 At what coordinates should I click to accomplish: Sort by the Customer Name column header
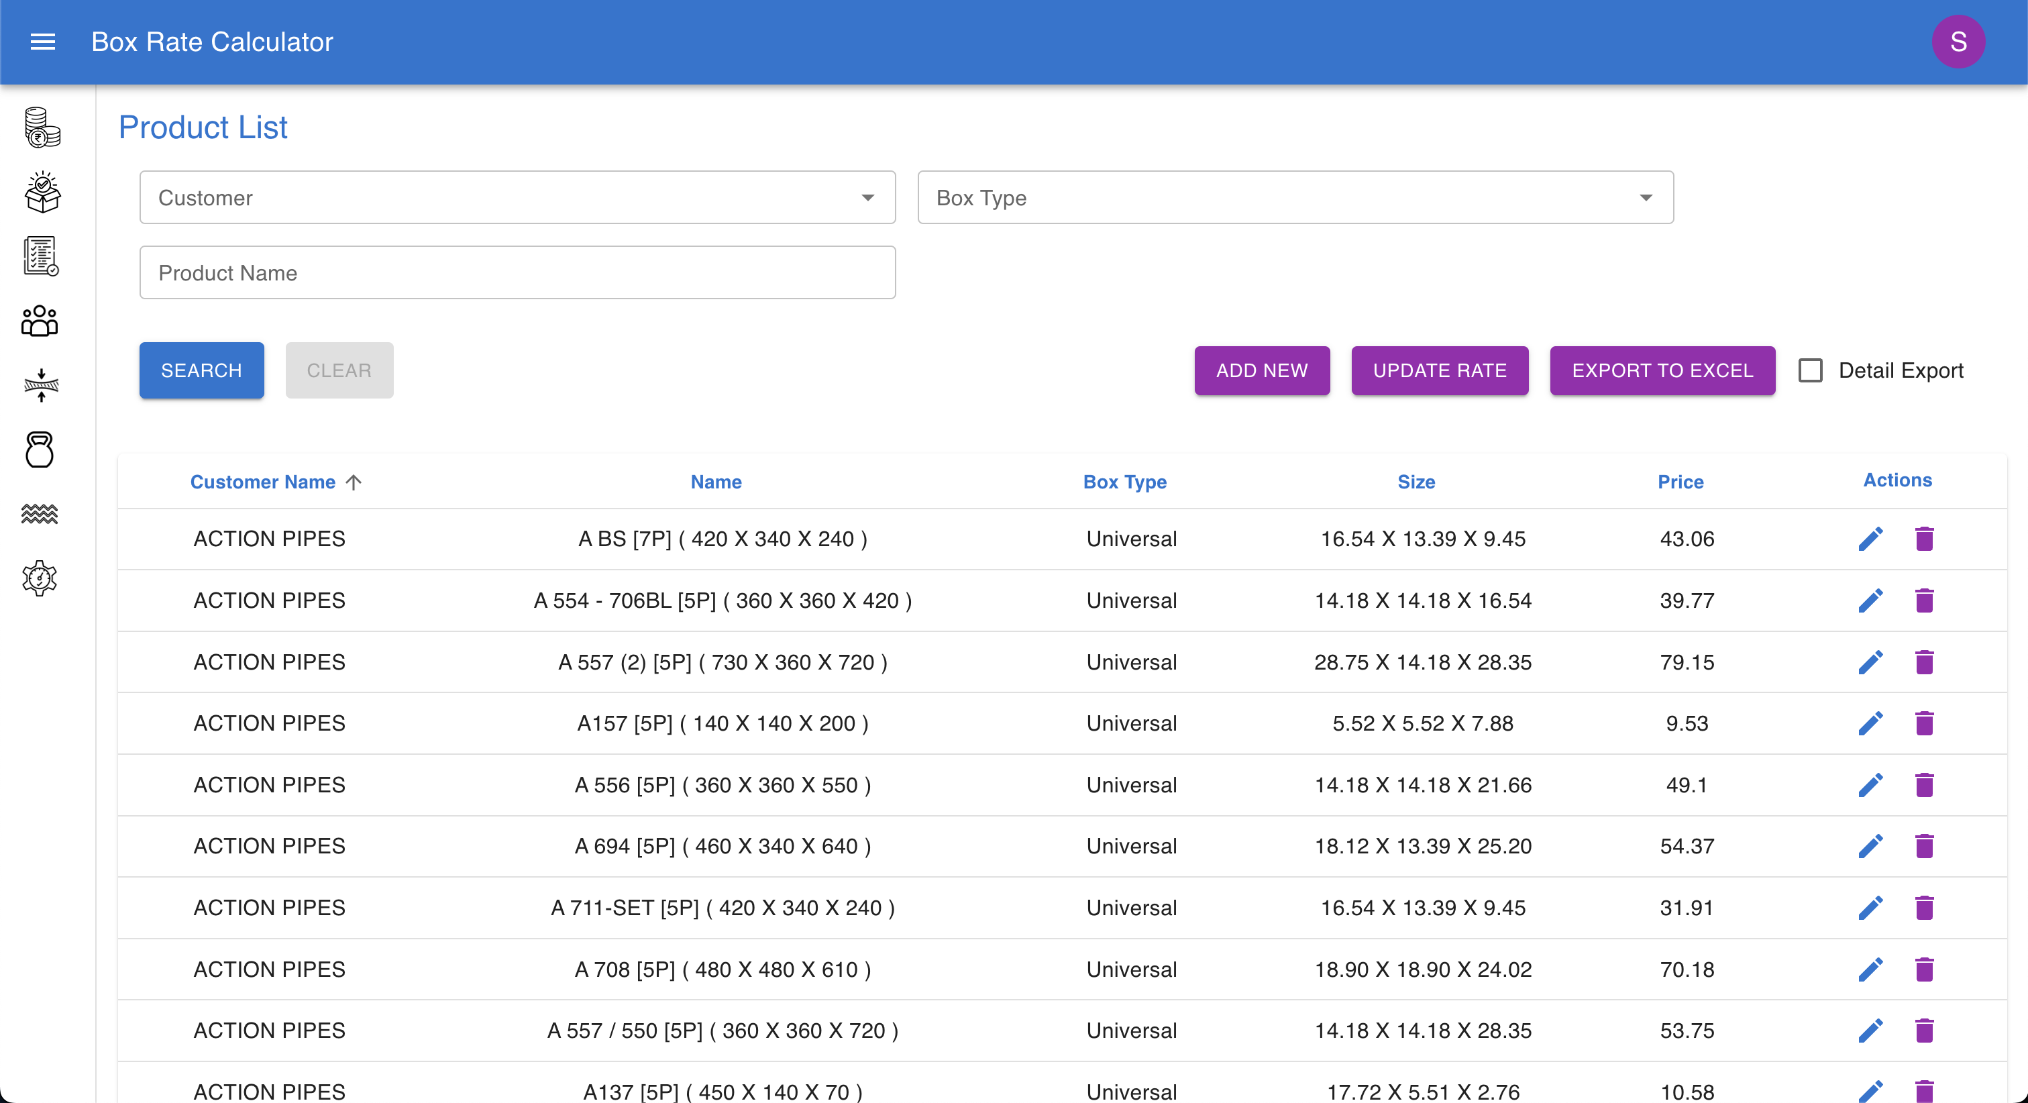click(263, 482)
